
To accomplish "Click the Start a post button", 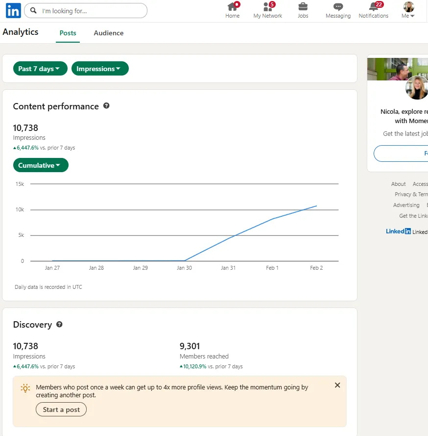I will [x=61, y=410].
